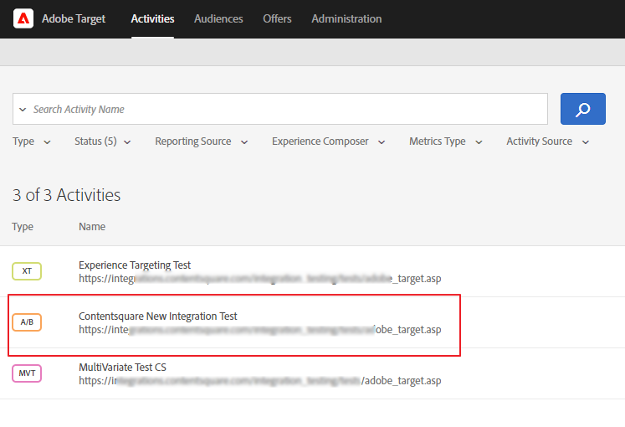Click the Adobe logo icon
The height and width of the screenshot is (427, 625).
tap(23, 18)
